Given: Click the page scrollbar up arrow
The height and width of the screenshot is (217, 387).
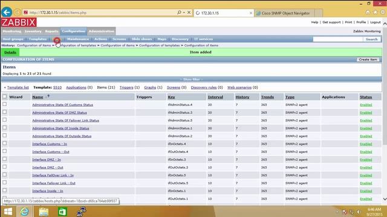Looking at the screenshot, I should (385, 24).
